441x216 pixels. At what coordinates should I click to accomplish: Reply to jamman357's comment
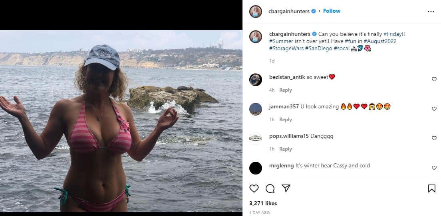tap(286, 120)
